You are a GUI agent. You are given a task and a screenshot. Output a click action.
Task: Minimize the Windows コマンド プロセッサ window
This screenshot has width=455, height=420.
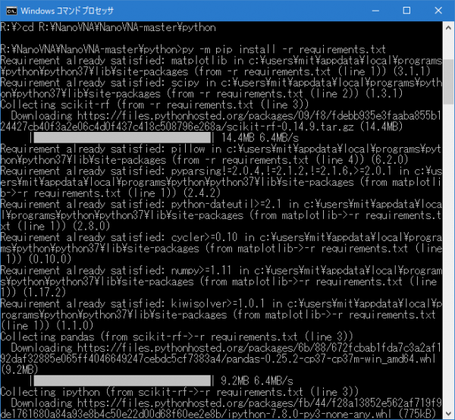click(x=375, y=11)
